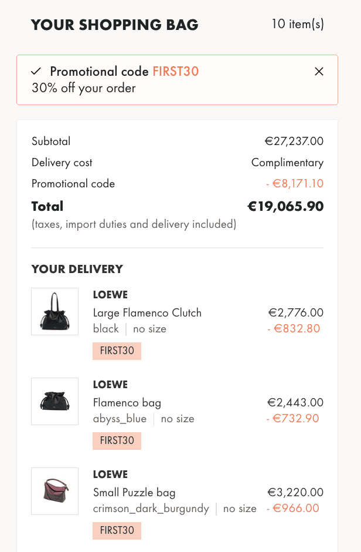This screenshot has width=361, height=552.
Task: Click the 10 item(s) count label
Action: pos(298,24)
